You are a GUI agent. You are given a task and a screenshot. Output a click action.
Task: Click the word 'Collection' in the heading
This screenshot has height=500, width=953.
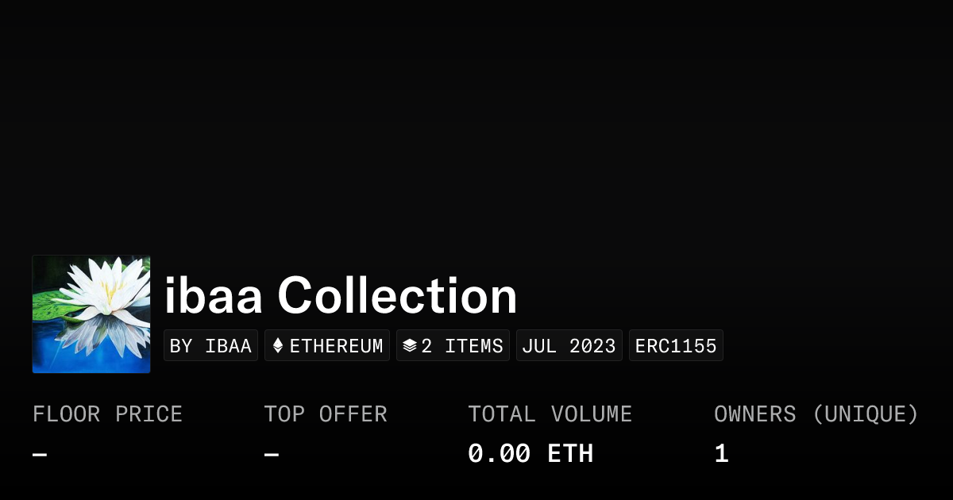[397, 296]
